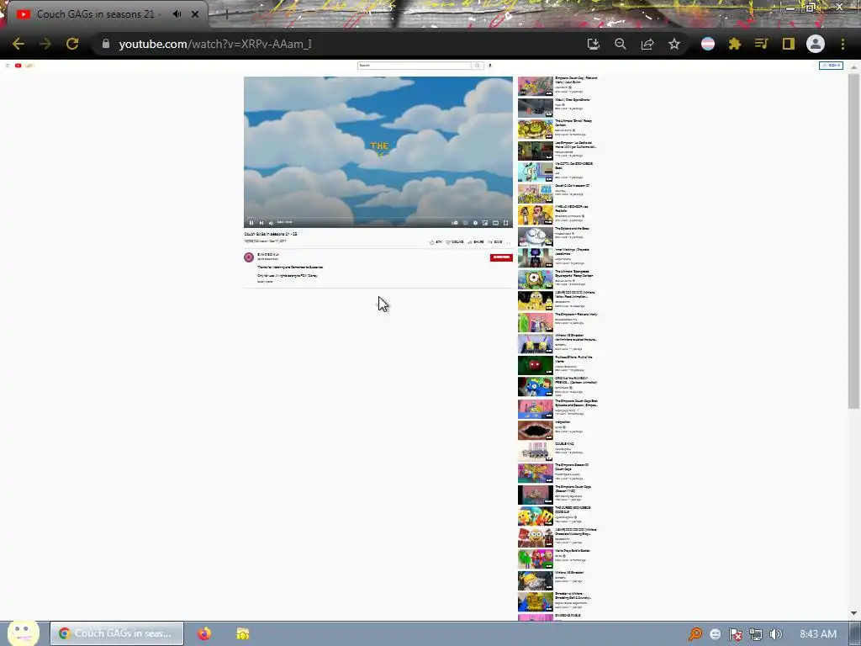
Task: Open the Mario and Baldi thumbnail video
Action: (x=536, y=559)
